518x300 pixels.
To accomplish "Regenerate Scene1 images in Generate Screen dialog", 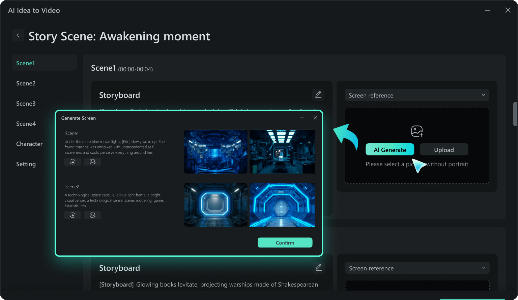I will coord(73,162).
